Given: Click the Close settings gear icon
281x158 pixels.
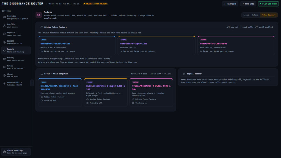Looking at the screenshot, I should point(4,152).
